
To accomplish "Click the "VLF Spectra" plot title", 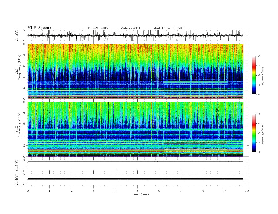I will (x=40, y=28).
